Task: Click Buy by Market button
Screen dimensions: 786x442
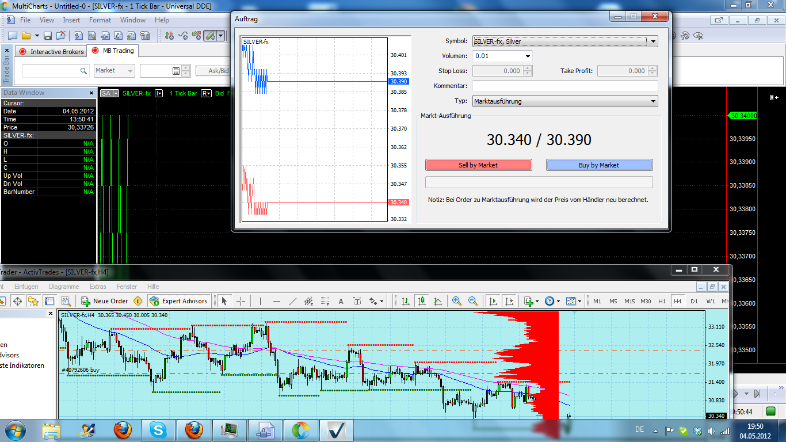Action: [x=599, y=165]
